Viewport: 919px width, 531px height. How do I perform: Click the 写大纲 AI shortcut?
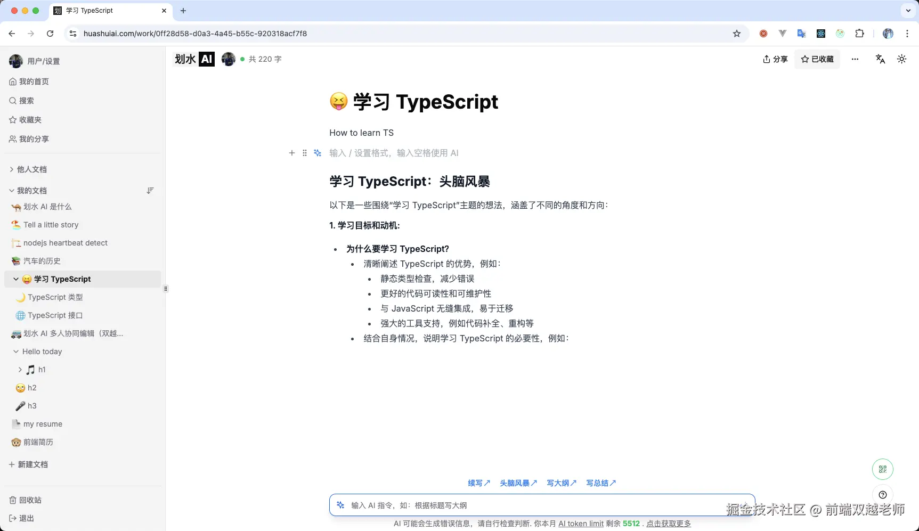coord(562,483)
